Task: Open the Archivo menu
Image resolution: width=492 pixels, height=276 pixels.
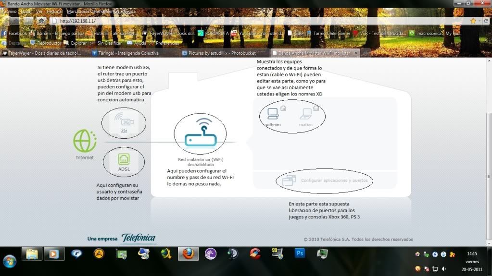Action: tap(9, 11)
